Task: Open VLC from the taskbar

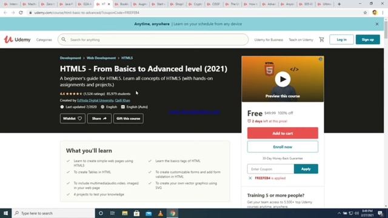Action: click(x=160, y=213)
